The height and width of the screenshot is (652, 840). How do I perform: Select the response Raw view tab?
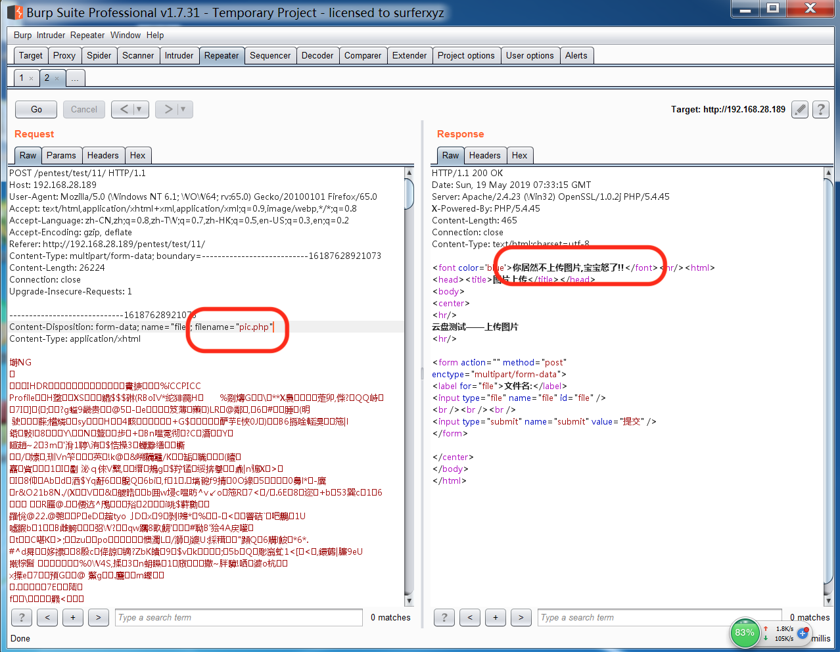tap(451, 155)
